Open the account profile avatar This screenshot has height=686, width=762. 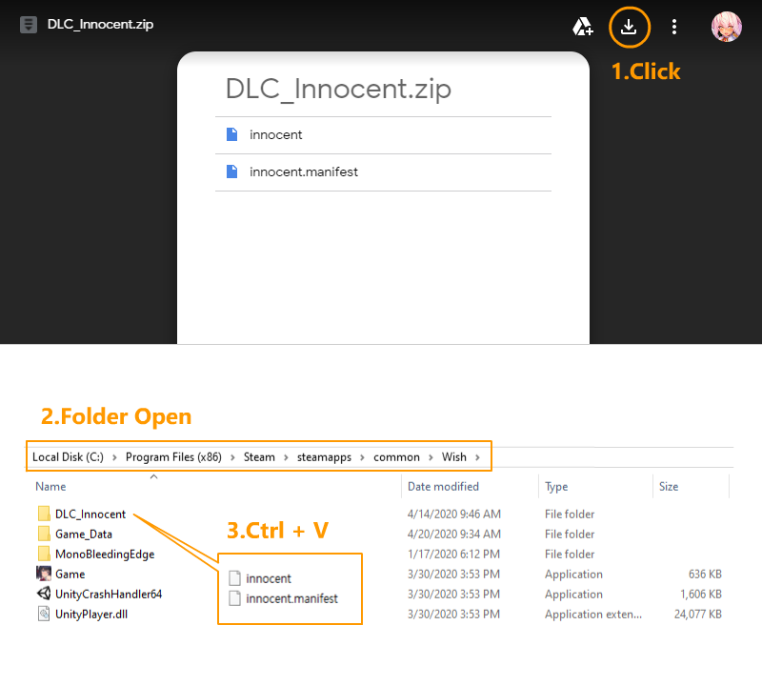tap(726, 27)
